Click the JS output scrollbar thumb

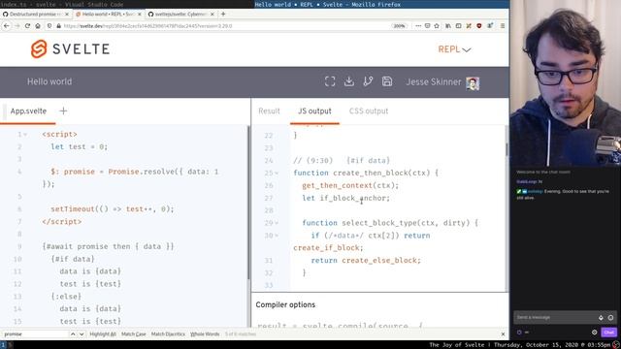click(x=507, y=148)
